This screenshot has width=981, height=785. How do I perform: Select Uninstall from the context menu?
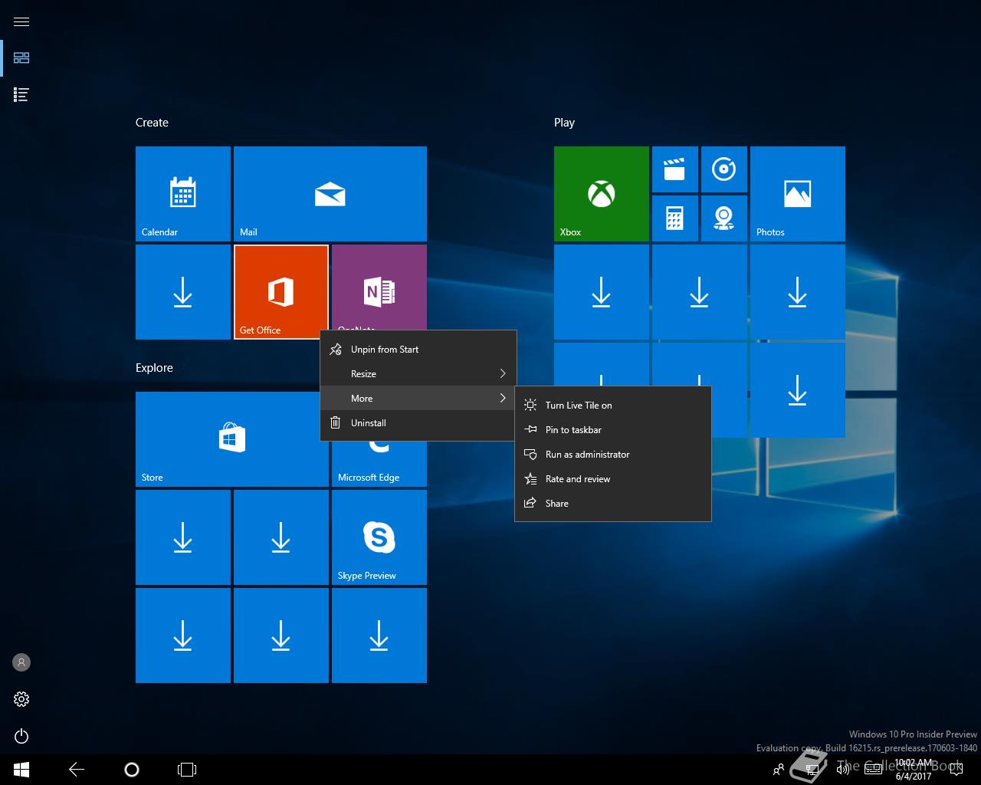pyautogui.click(x=418, y=423)
